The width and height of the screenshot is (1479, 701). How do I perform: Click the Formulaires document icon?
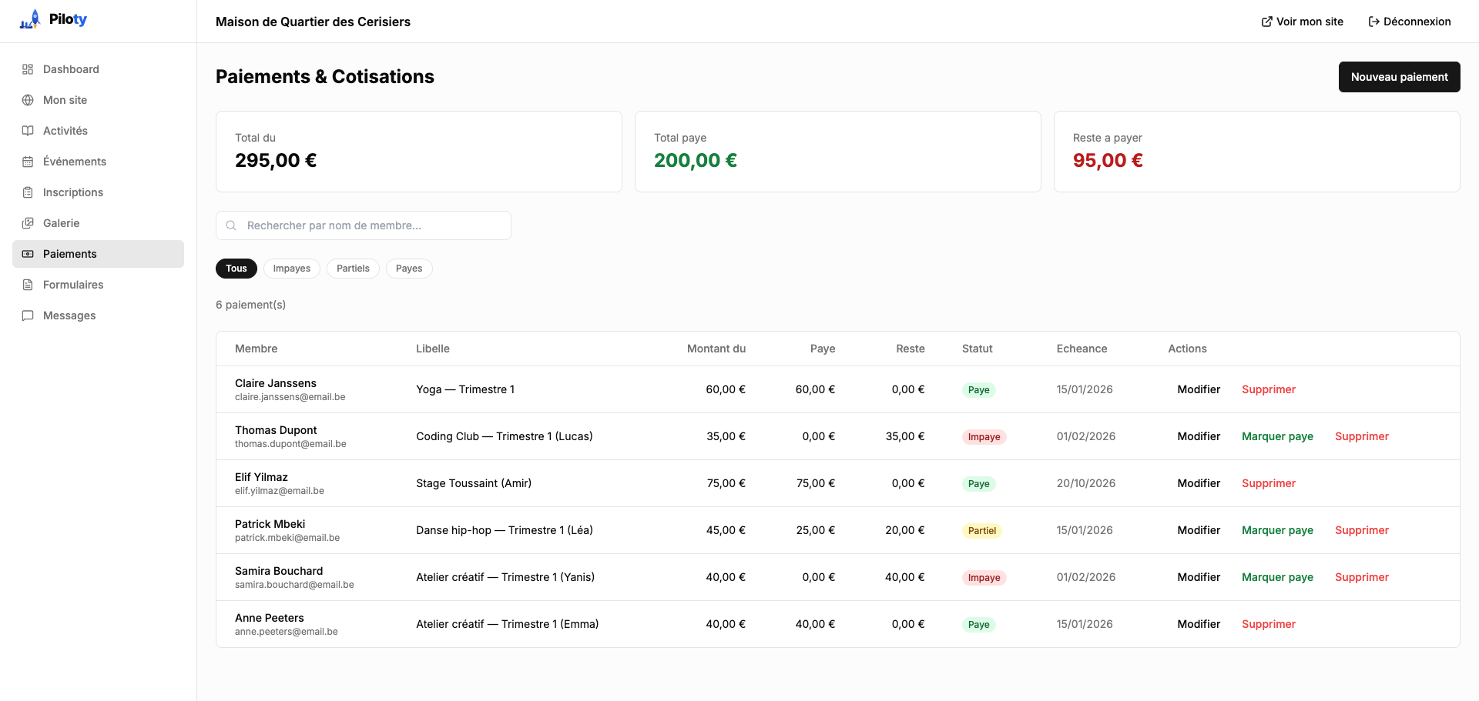(28, 285)
